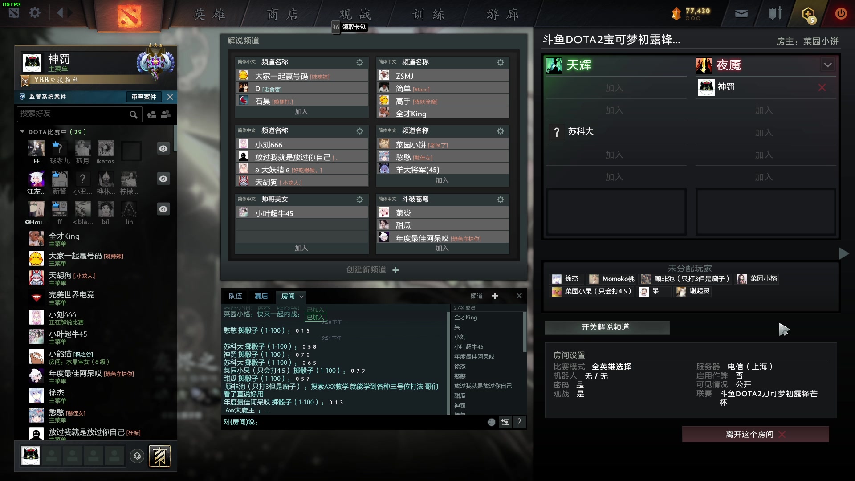855x481 pixels.
Task: Open the armory shield and sword icon
Action: (x=775, y=13)
